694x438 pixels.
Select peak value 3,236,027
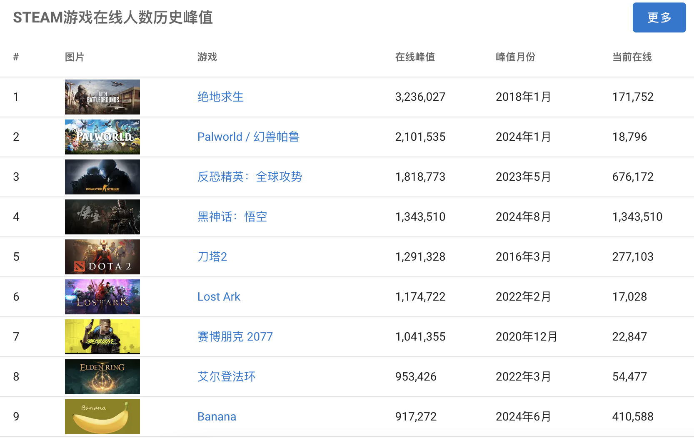pyautogui.click(x=420, y=97)
